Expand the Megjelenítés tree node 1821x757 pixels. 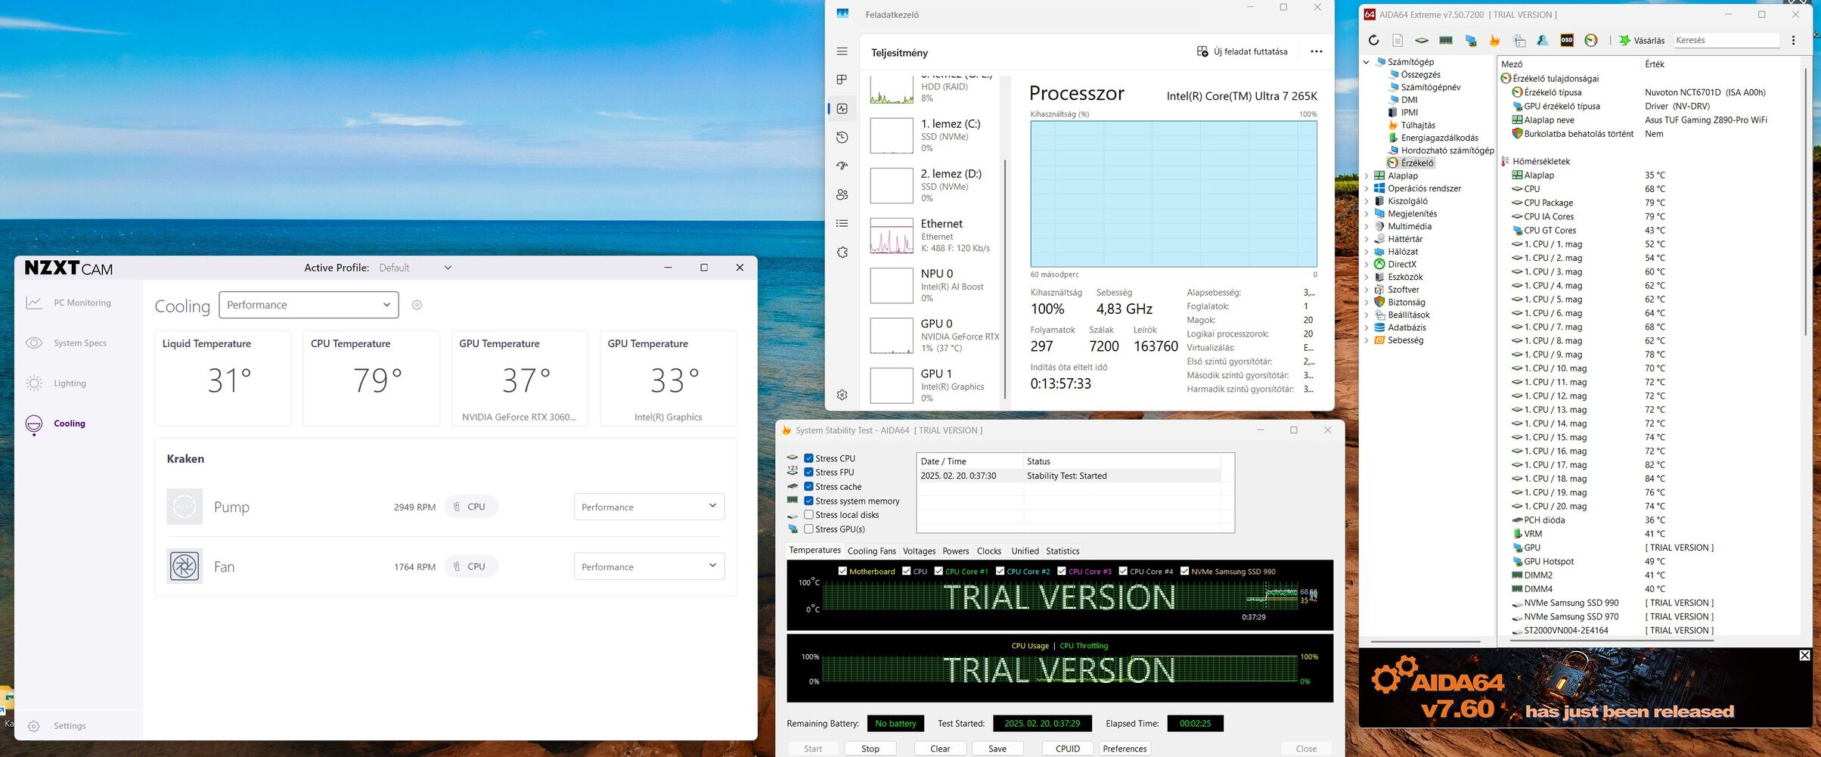1367,214
